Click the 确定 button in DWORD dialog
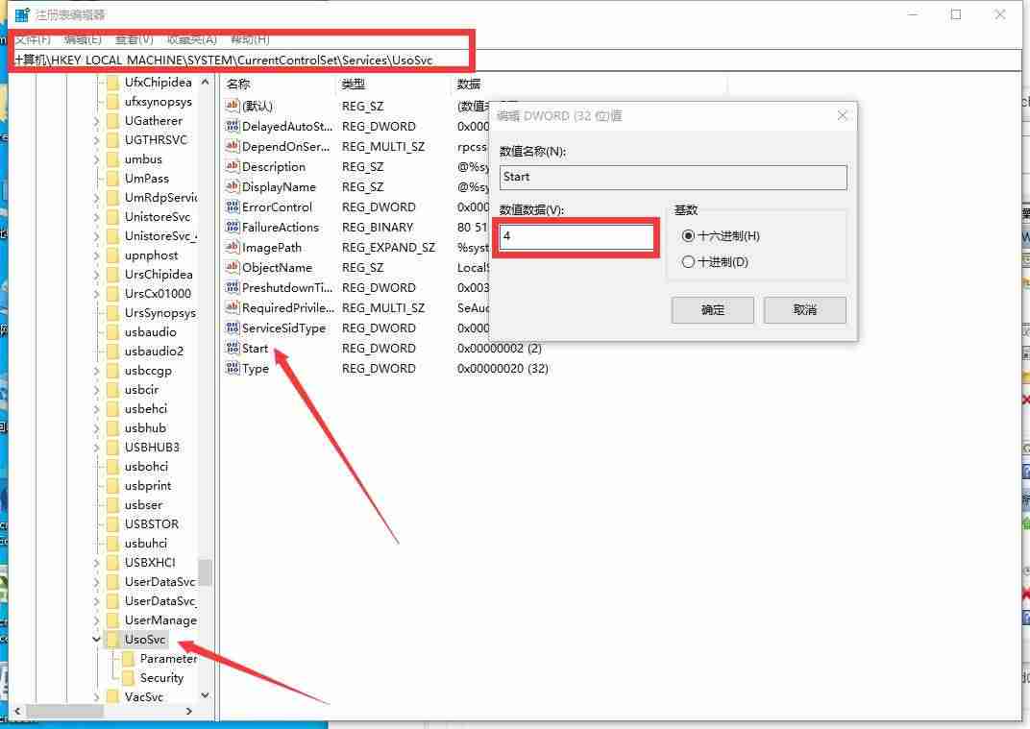1030x729 pixels. tap(713, 309)
